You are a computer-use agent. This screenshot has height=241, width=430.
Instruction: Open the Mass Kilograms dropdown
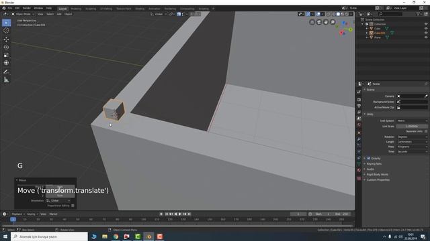click(412, 147)
